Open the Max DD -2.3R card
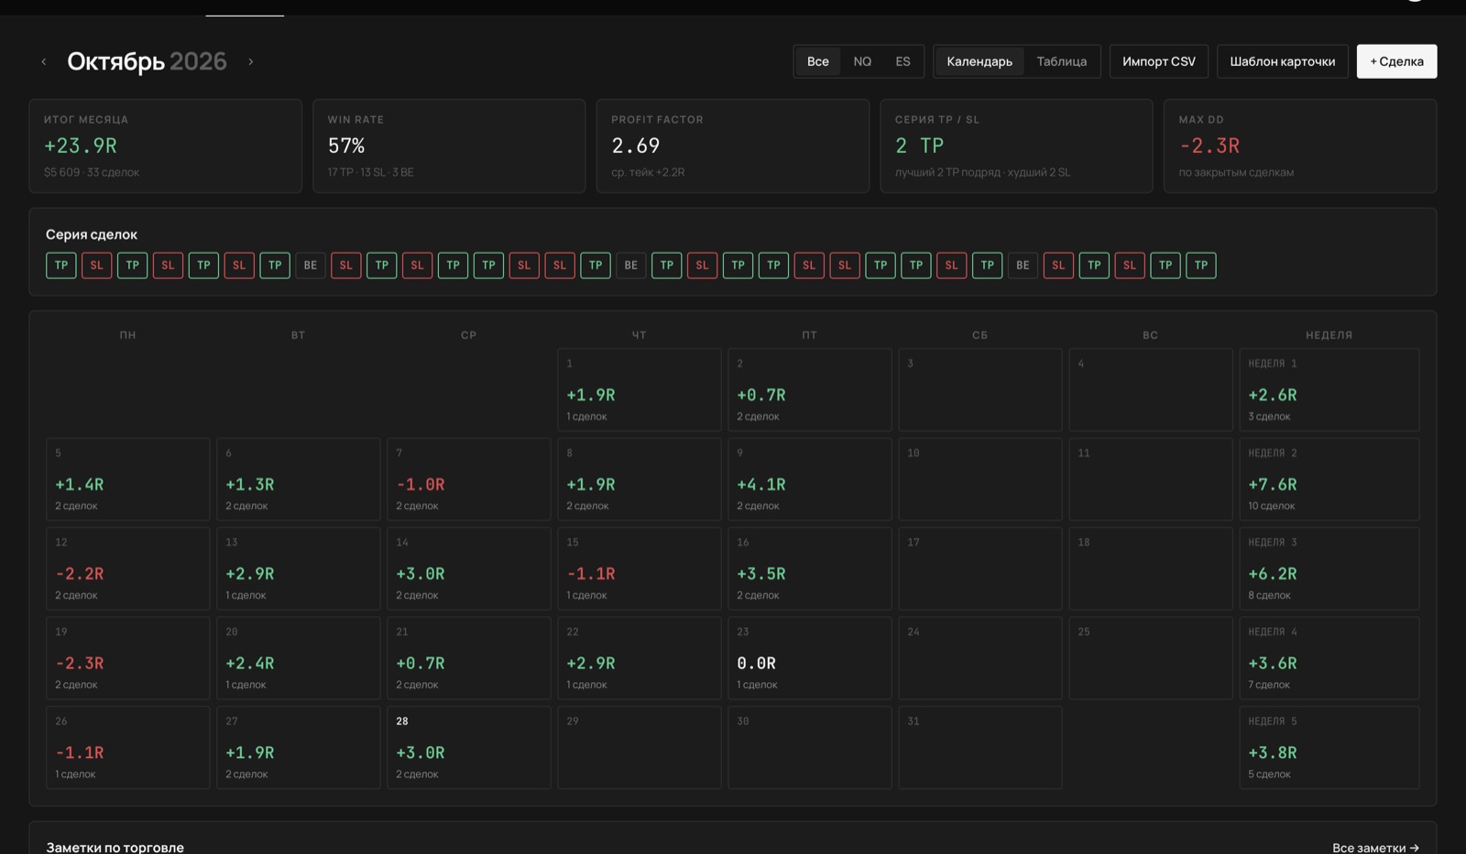This screenshot has height=854, width=1466. coord(1300,146)
